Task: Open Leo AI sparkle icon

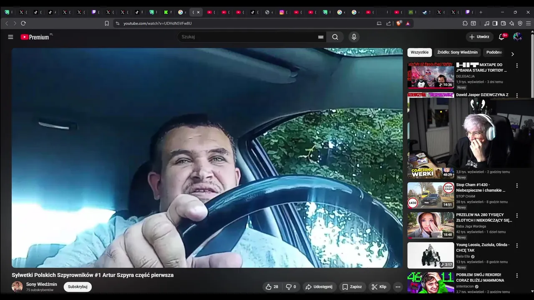Action: [x=512, y=23]
